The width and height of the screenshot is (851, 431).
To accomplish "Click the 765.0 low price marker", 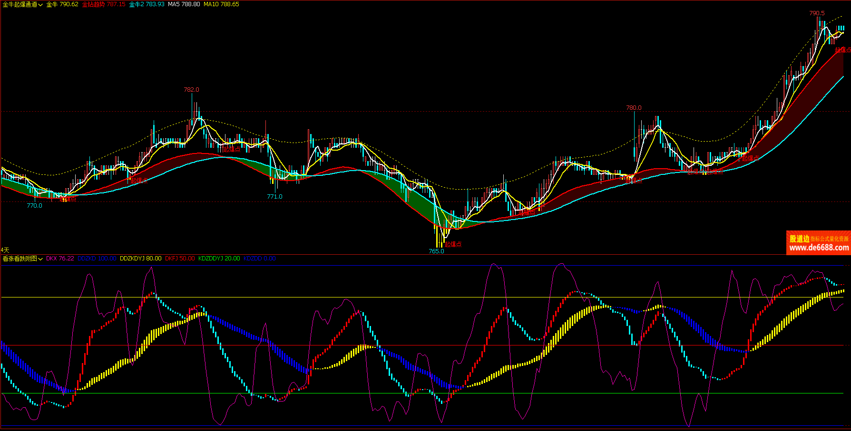I will [436, 251].
